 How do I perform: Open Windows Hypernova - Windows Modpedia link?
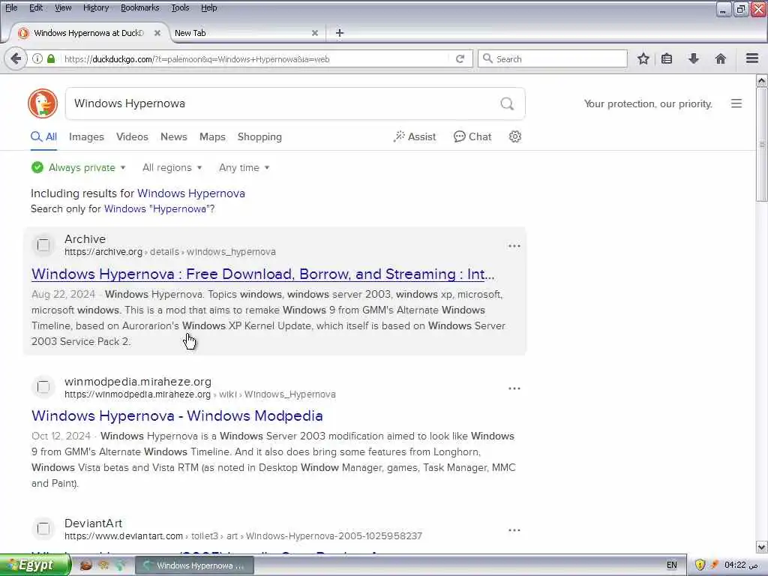click(x=177, y=415)
